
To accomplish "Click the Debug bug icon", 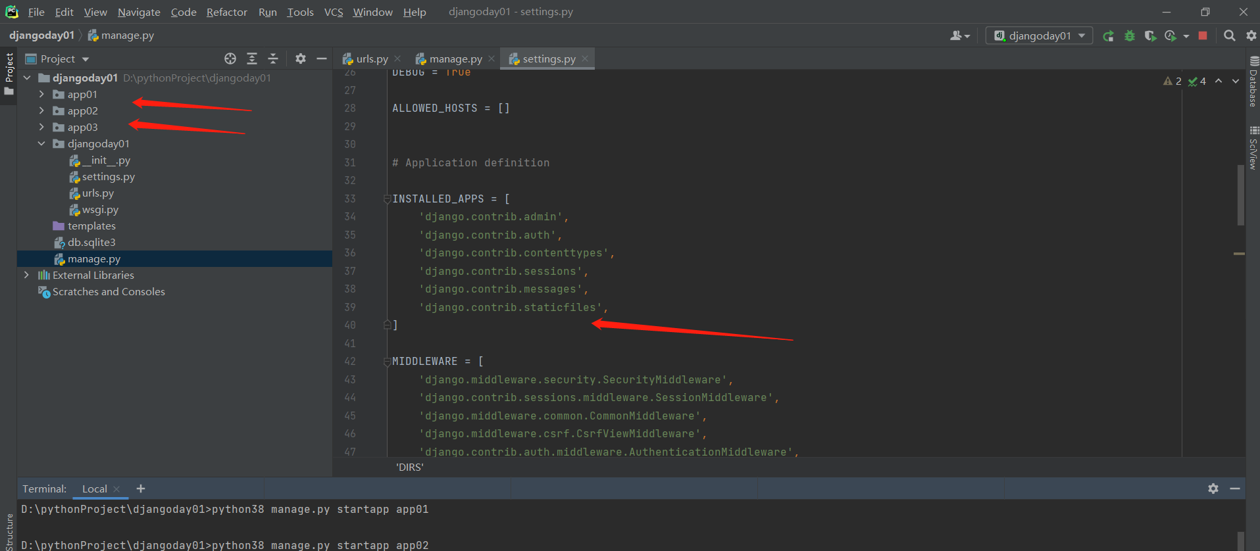I will 1130,36.
